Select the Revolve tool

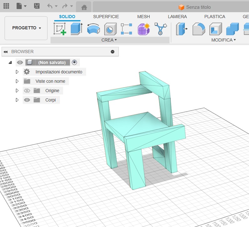tap(93, 29)
